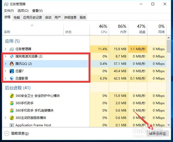This screenshot has width=173, height=142.
Task: Click the 应用 (5) group heading
Action: click(12, 41)
